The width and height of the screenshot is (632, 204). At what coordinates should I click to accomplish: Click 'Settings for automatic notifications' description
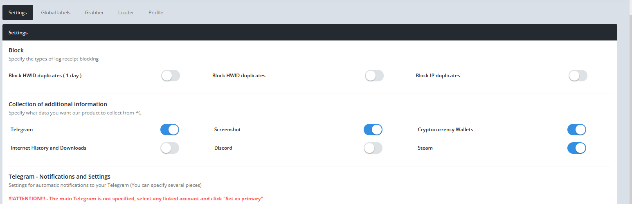(x=105, y=185)
